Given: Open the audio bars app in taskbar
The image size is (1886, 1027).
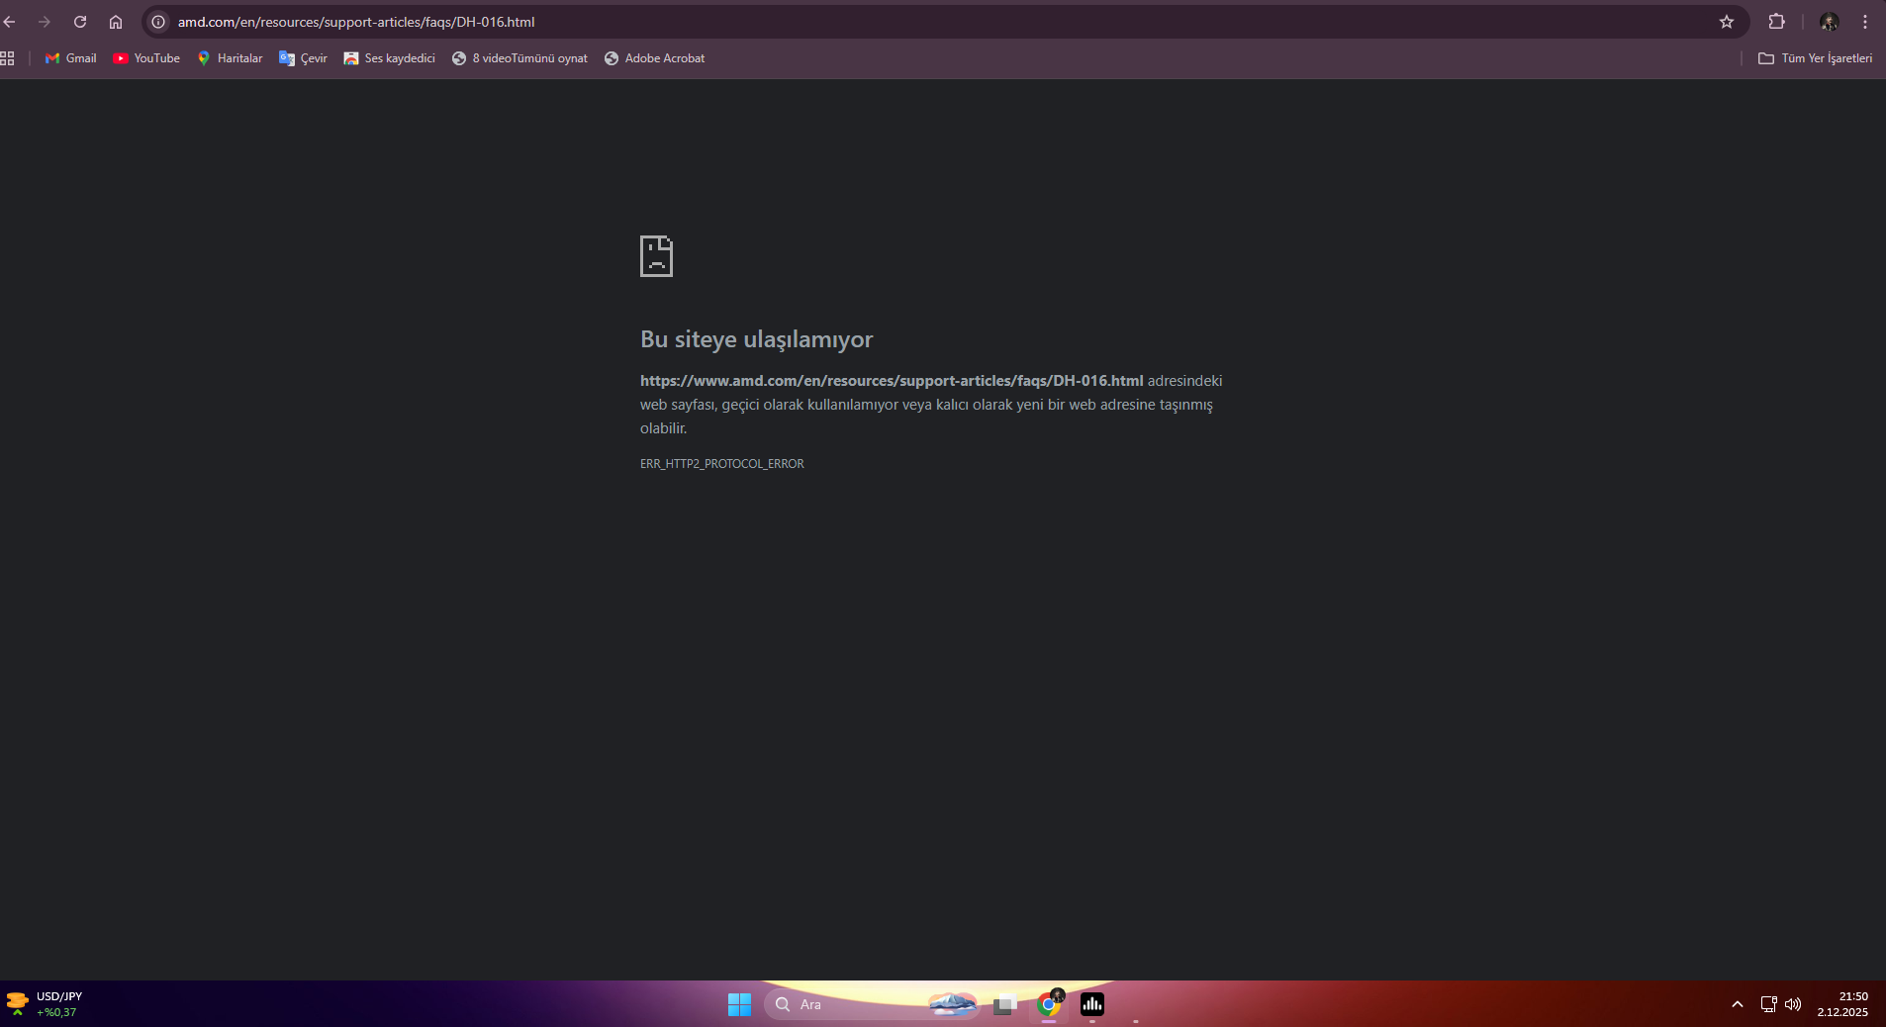Looking at the screenshot, I should coord(1092,1004).
